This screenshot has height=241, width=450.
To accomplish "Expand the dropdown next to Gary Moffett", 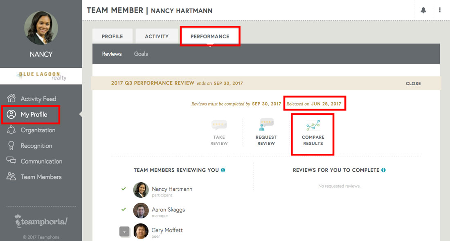I will [124, 232].
